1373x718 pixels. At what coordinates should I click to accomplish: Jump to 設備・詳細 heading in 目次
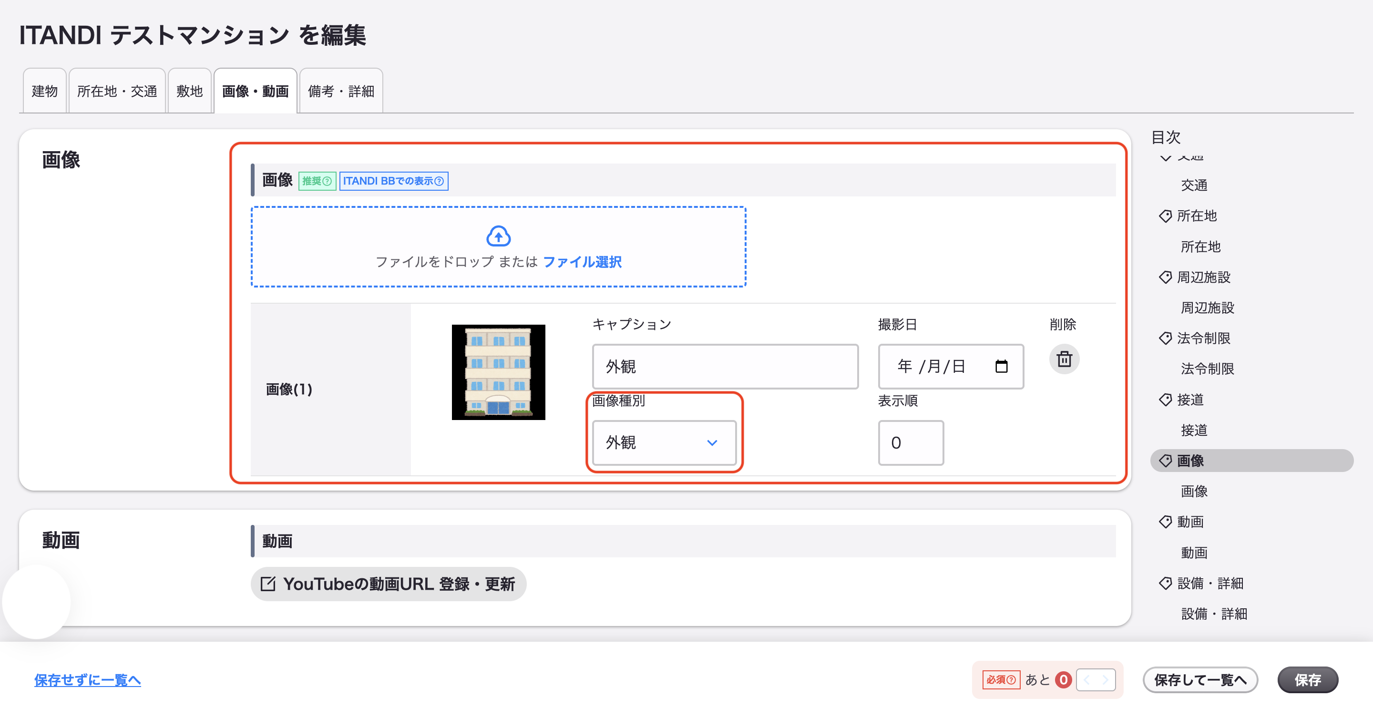tap(1210, 583)
